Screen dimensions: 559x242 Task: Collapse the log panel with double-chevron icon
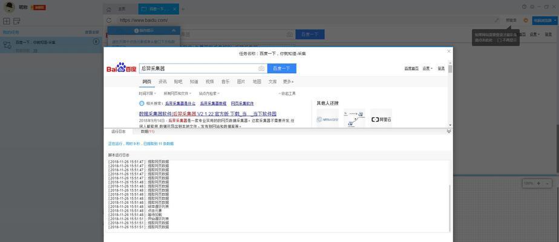(449, 131)
